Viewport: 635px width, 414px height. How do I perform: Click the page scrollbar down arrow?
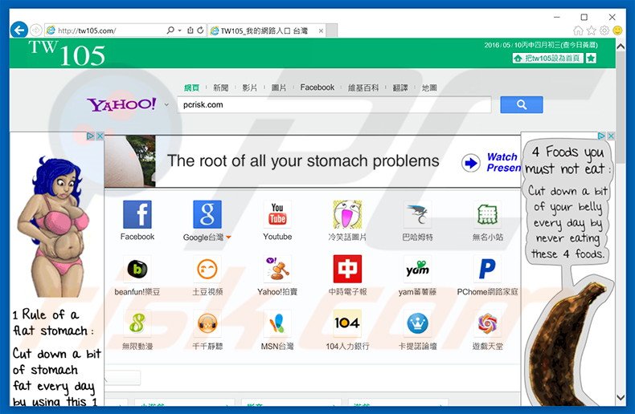[x=621, y=397]
